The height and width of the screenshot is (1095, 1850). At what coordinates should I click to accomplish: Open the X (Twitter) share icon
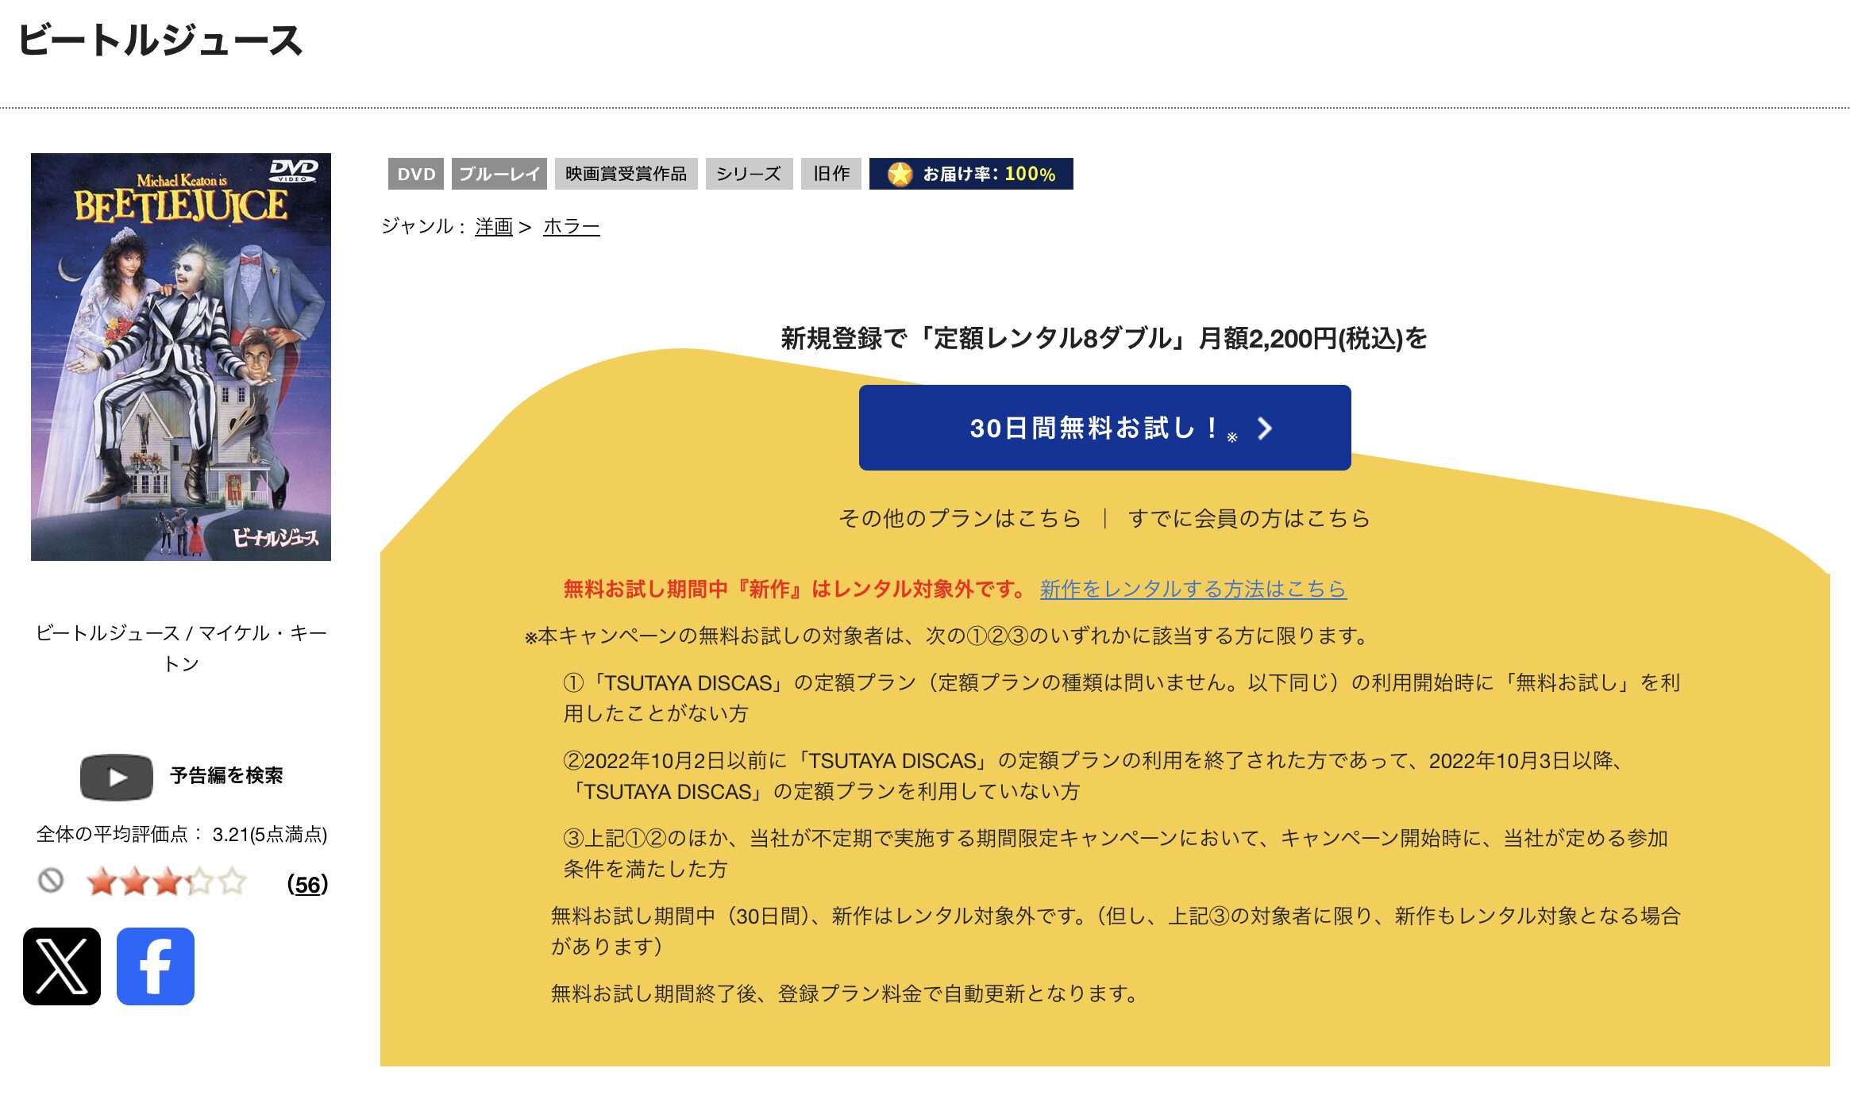click(x=62, y=966)
